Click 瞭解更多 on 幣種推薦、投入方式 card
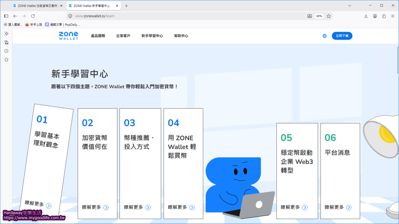This screenshot has width=399, height=224. pos(134,207)
